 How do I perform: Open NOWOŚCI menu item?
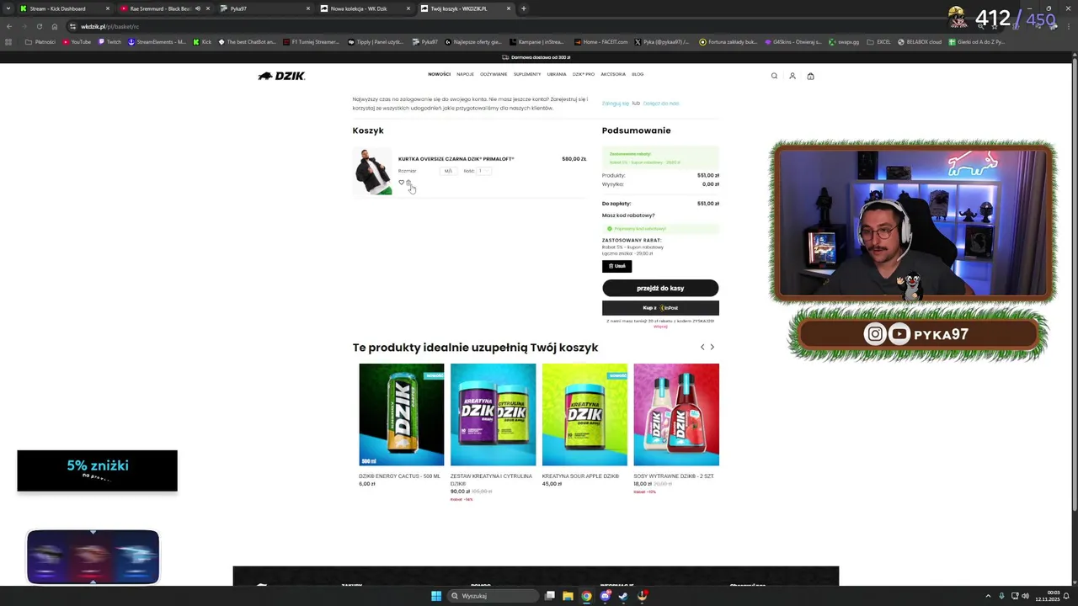coord(439,74)
